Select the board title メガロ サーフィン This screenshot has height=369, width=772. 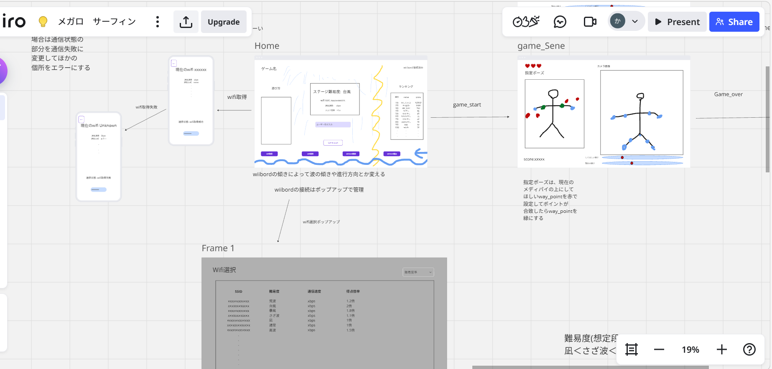click(x=97, y=22)
